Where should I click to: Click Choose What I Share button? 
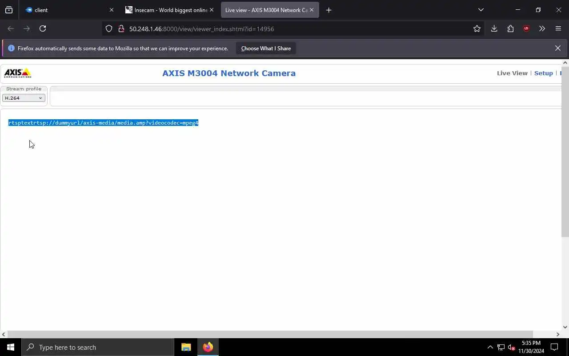[266, 48]
